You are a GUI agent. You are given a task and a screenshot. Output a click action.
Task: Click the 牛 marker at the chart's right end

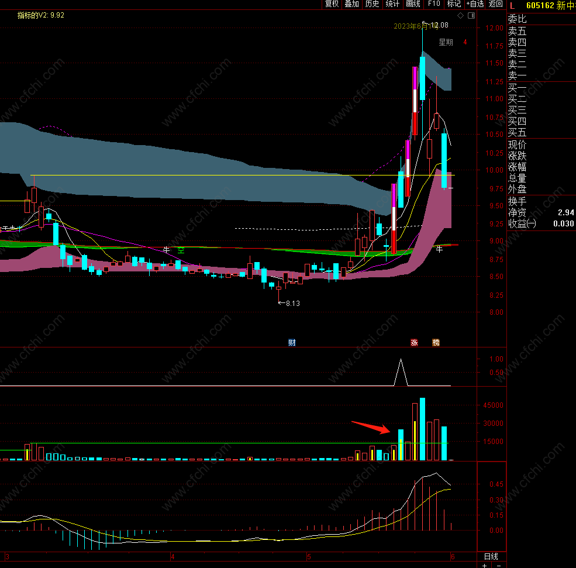[439, 249]
